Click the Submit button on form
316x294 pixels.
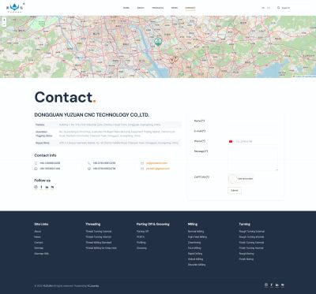click(x=235, y=191)
